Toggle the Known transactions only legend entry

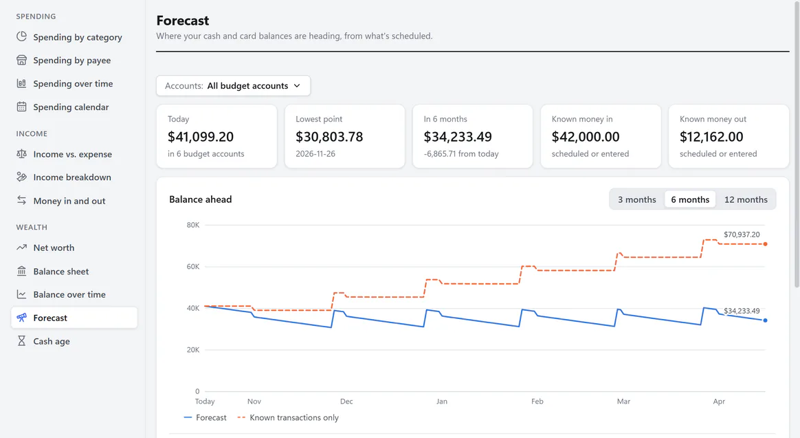[x=288, y=417]
